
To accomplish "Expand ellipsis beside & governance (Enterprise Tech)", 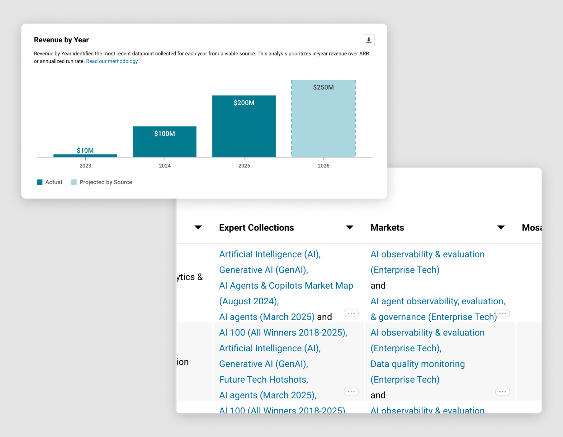I will coord(503,313).
